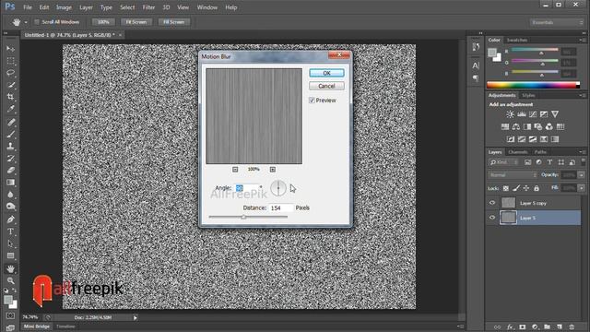Open the Normal blend mode dropdown

click(x=513, y=175)
